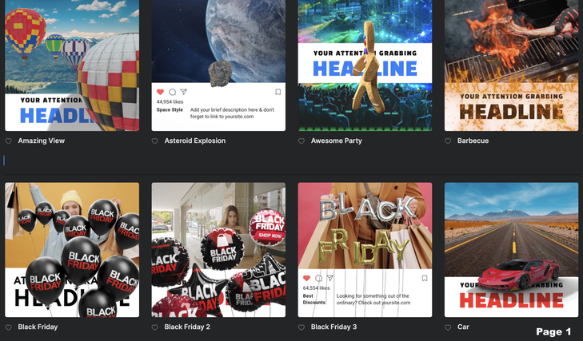Favorite the Barbecue template heart
The width and height of the screenshot is (583, 341).
point(448,141)
